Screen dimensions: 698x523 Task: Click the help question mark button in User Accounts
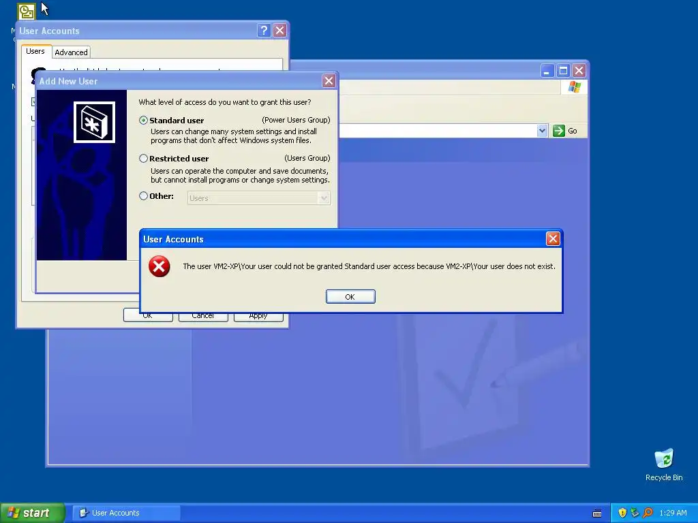[264, 30]
